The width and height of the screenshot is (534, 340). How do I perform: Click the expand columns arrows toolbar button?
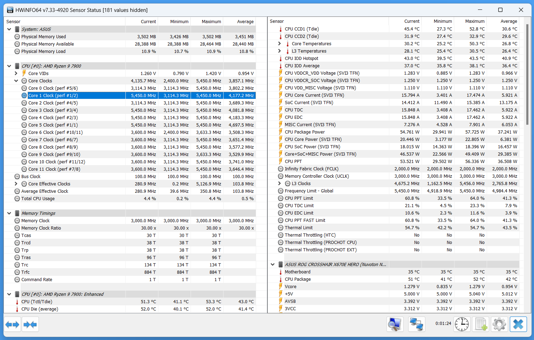[x=13, y=325]
